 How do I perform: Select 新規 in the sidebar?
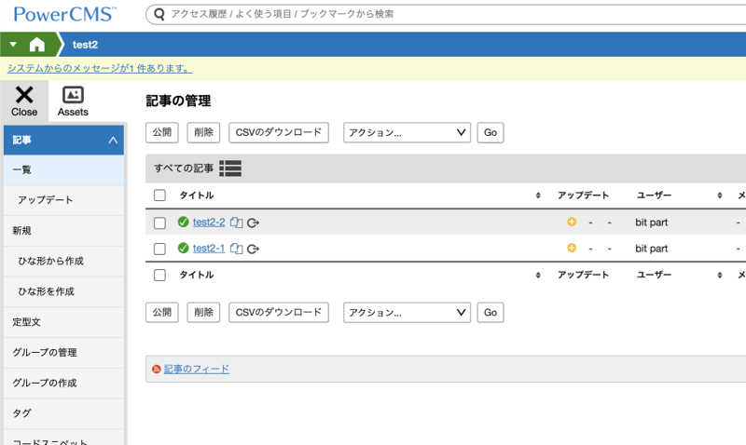pyautogui.click(x=63, y=230)
